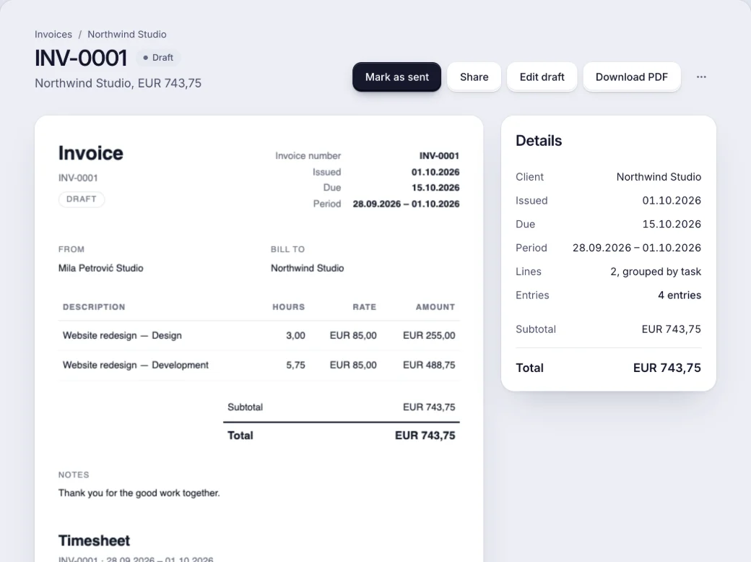Click Northwind Studio under BILL TO

click(x=307, y=268)
